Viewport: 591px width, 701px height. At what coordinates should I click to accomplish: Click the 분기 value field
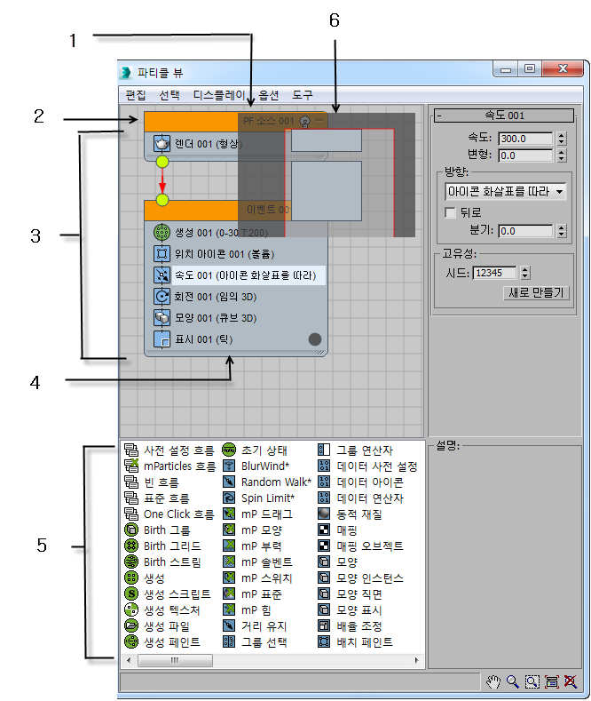[526, 231]
